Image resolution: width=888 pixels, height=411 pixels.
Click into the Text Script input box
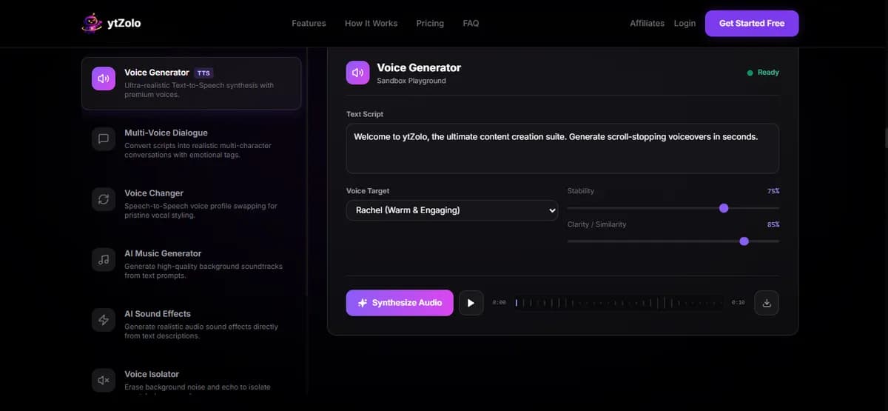tap(562, 148)
